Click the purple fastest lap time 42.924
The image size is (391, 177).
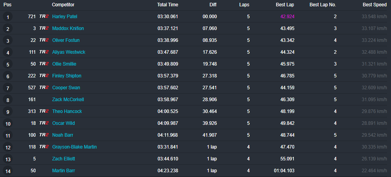coord(287,17)
